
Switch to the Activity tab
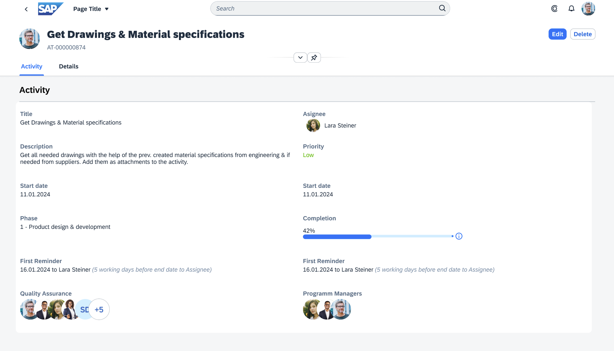pyautogui.click(x=32, y=66)
